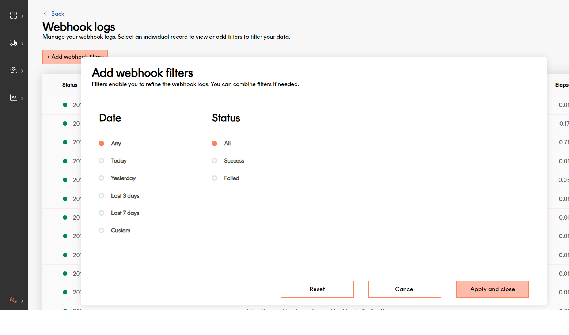Select the Yesterday date option

(102, 178)
